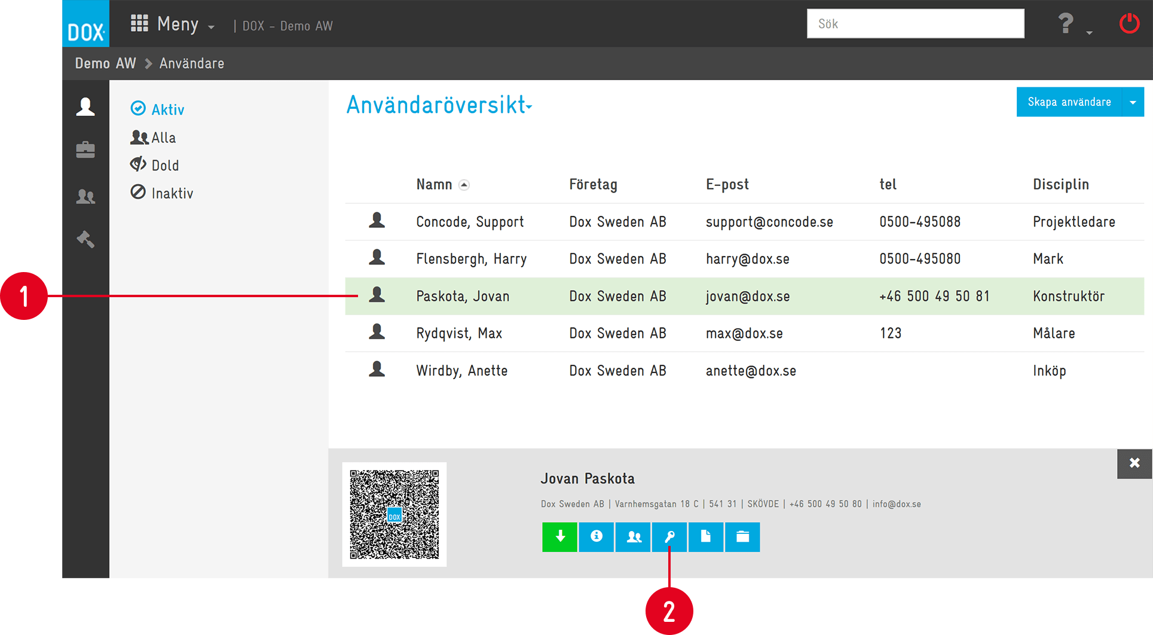
Task: Click the key permissions icon button
Action: (x=669, y=536)
